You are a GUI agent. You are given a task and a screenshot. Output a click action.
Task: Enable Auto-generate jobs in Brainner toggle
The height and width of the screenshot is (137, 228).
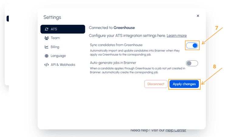[192, 63]
